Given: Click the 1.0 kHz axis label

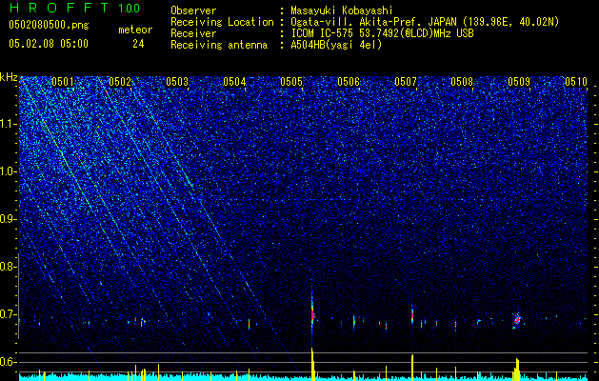Looking at the screenshot, I should [9, 171].
